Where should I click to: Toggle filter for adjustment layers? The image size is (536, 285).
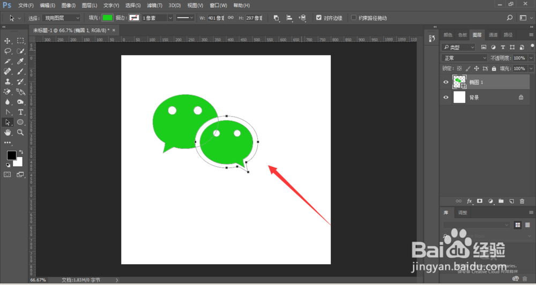click(x=493, y=48)
